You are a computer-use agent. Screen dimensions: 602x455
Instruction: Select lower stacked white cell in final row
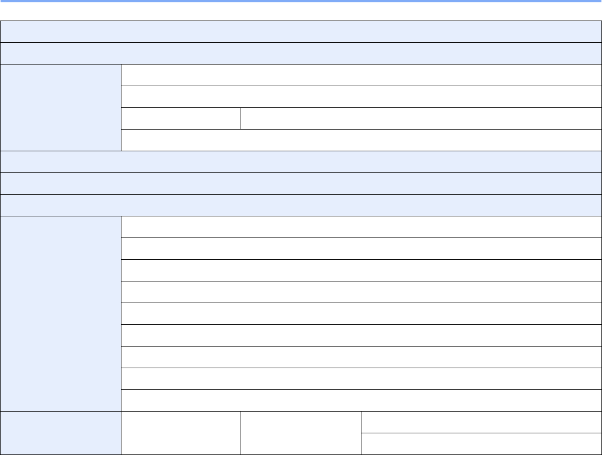point(481,444)
